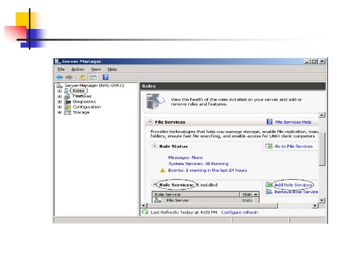353x265 pixels.
Task: Click the role services list scroll-up arrow
Action: click(x=256, y=194)
